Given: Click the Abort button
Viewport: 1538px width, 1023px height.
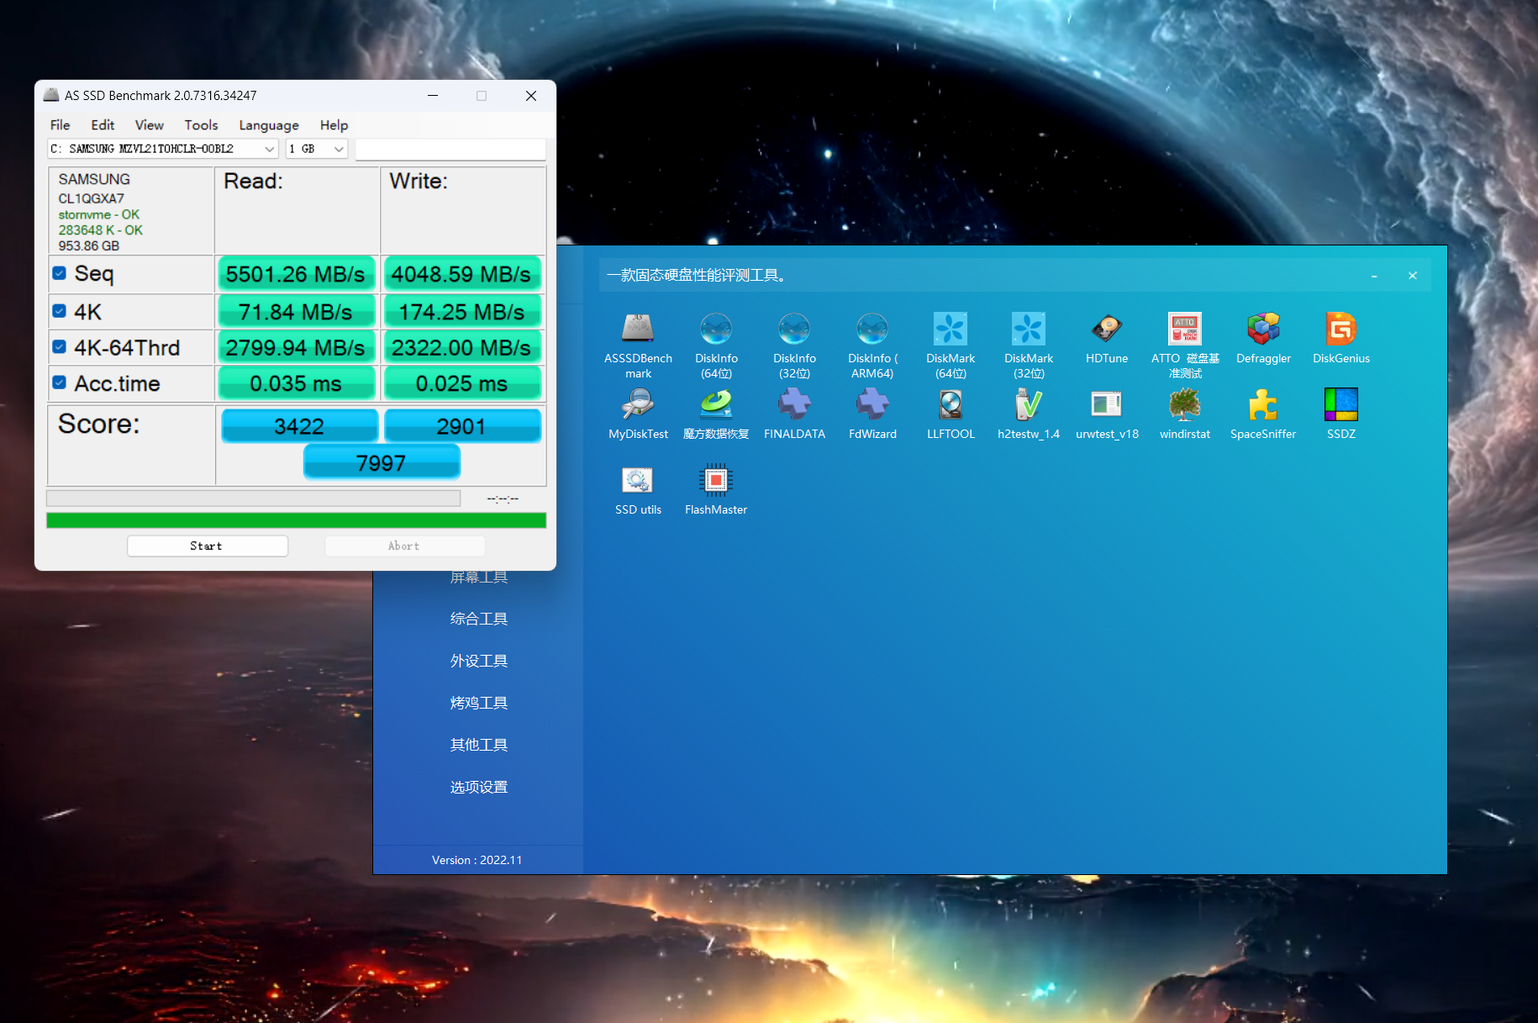Looking at the screenshot, I should [404, 546].
